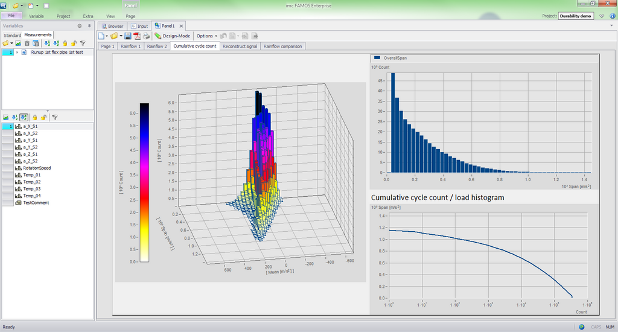This screenshot has width=618, height=332.
Task: Toggle the pin icon on the Variables panel
Action: [89, 27]
